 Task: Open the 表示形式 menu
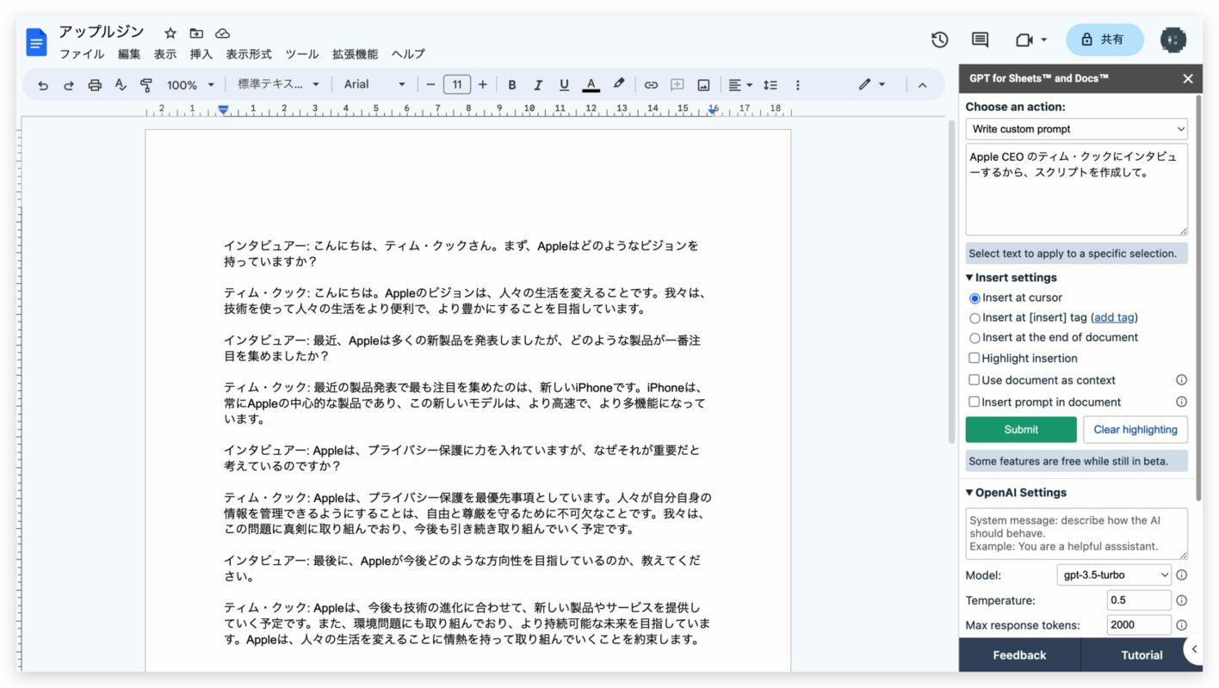pyautogui.click(x=249, y=54)
